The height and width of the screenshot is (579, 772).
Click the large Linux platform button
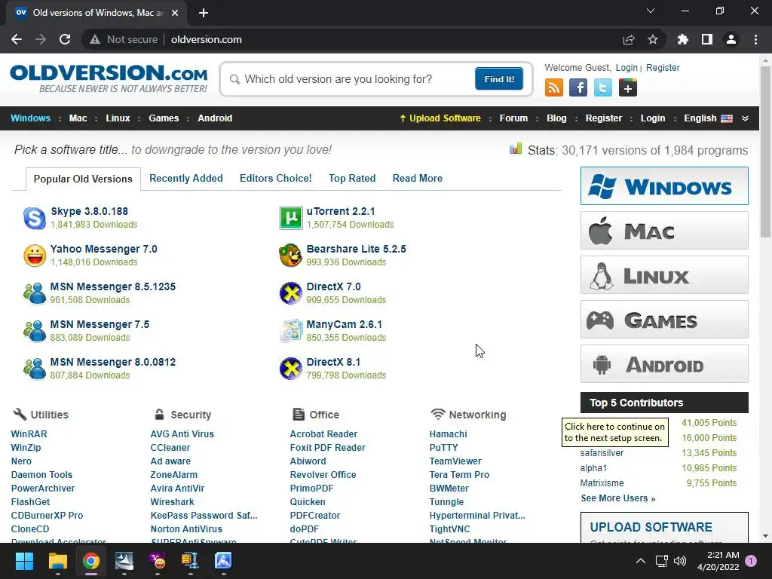[664, 274]
